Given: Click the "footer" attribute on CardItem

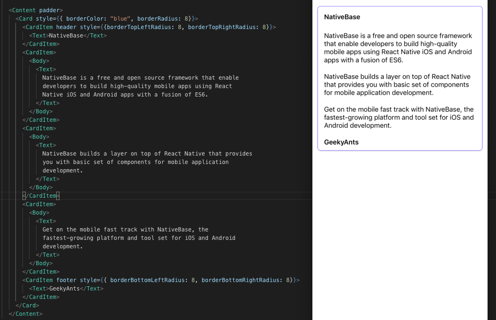Looking at the screenshot, I should 66,280.
